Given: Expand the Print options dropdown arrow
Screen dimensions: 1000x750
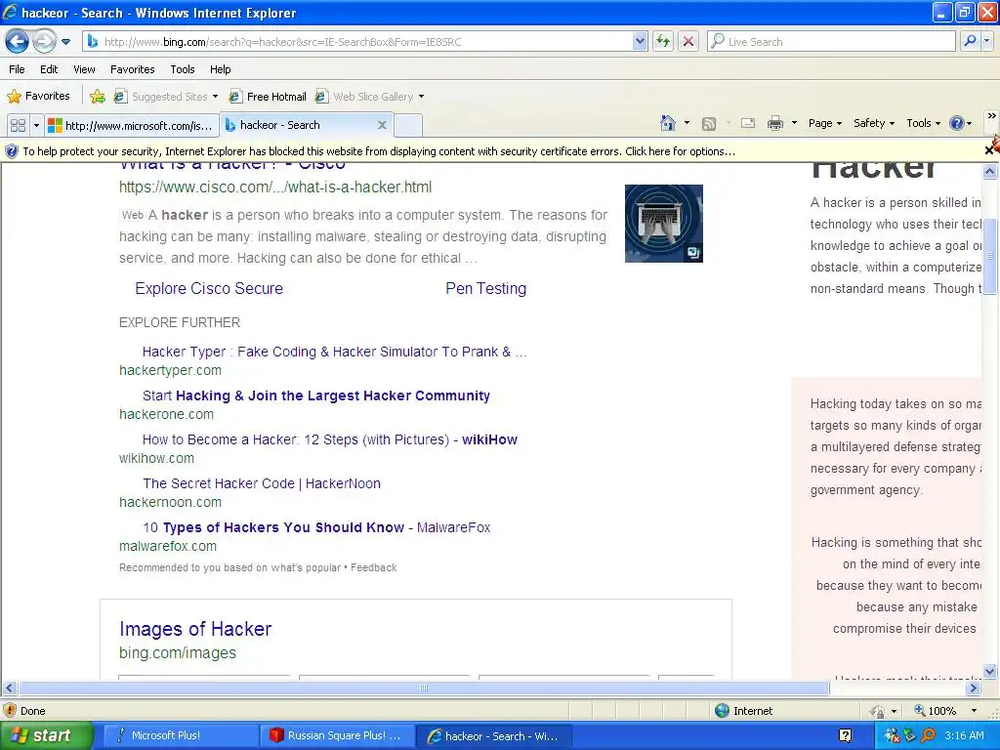Looking at the screenshot, I should coord(794,122).
